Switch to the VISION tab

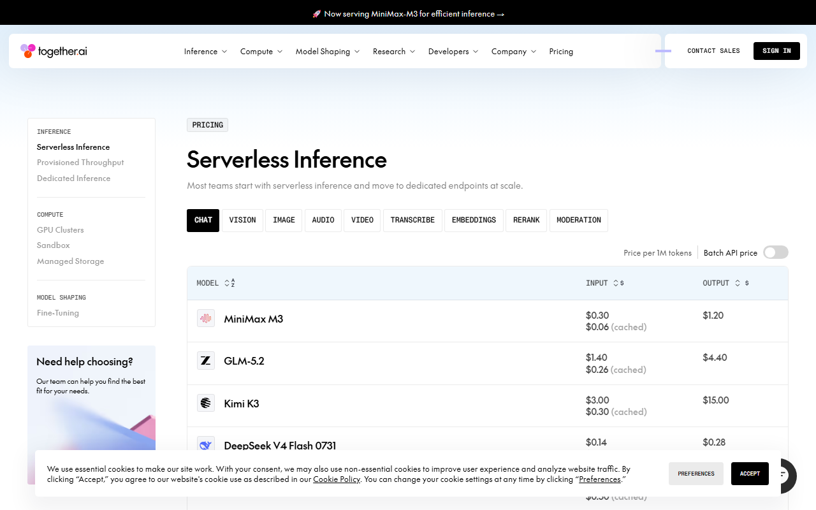coord(242,221)
